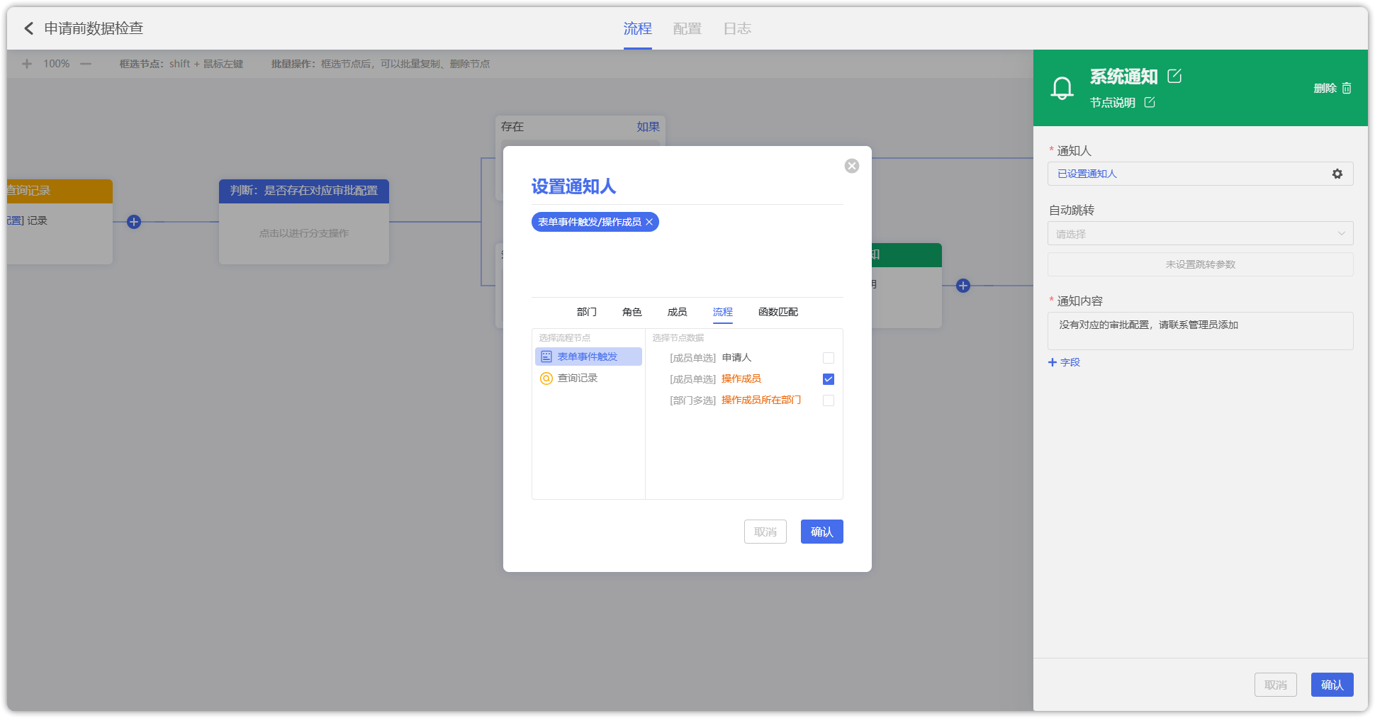Select 表单事件触发 flow node
Viewport: 1375px width, 718px height.
587,357
